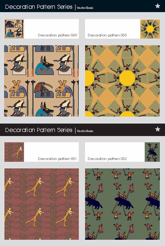This screenshot has height=246, width=165.
Task: Select the Egyptian gods thumbnail for pattern 049
Action: [14, 29]
